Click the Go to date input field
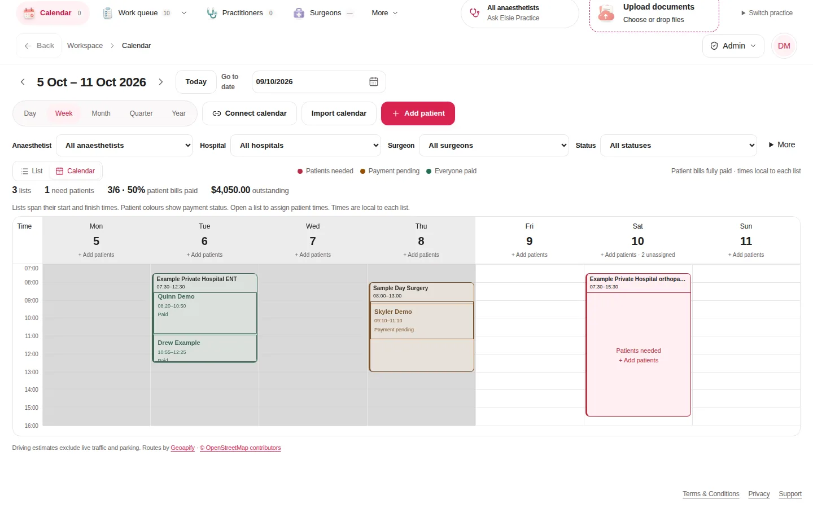Viewport: 813px width, 508px height. point(318,82)
